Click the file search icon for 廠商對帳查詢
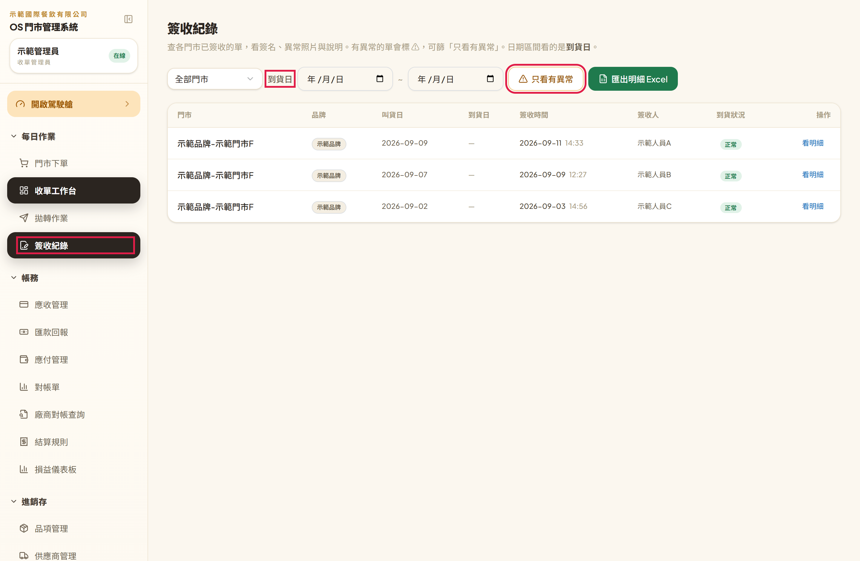The height and width of the screenshot is (561, 860). (x=24, y=414)
